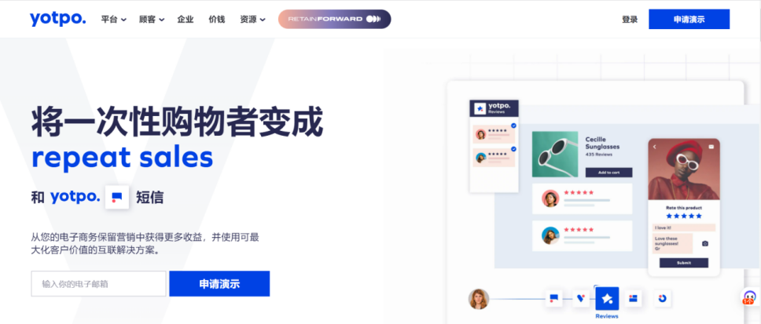Click the yotpo logo in header
Image resolution: width=761 pixels, height=324 pixels.
pyautogui.click(x=57, y=19)
